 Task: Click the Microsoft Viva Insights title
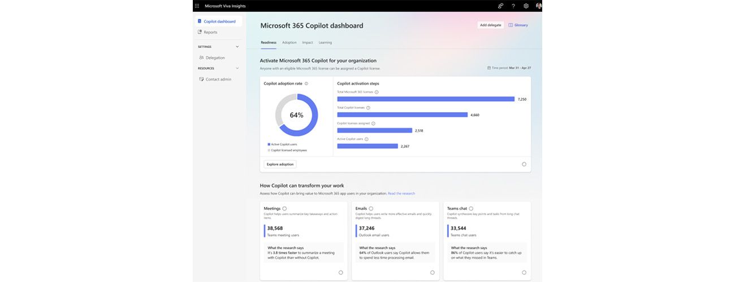click(x=225, y=6)
